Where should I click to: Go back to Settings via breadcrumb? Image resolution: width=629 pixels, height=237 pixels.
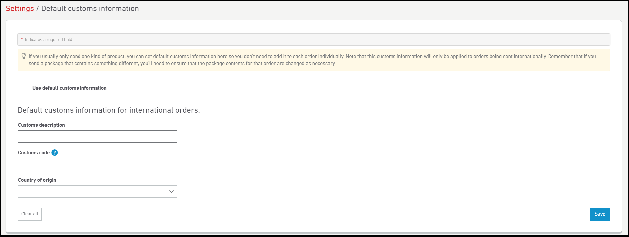[20, 9]
